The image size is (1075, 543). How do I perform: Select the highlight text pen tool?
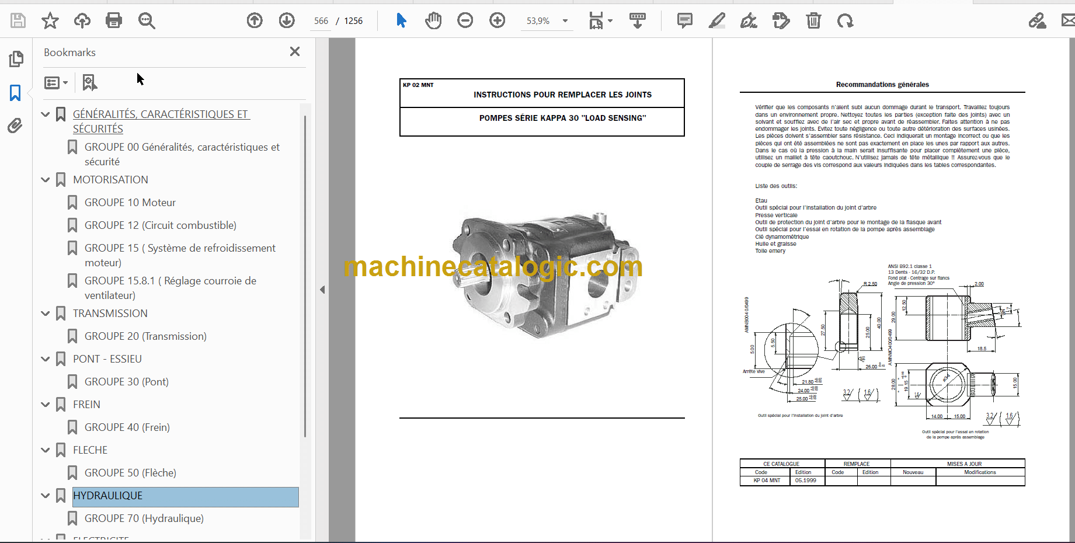click(x=717, y=21)
